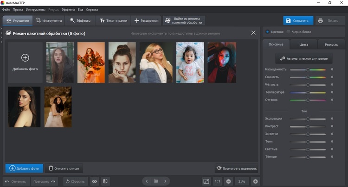Screen dimensions: 348x187
Task: Zoom out with the minus icon
Action: pos(228,181)
